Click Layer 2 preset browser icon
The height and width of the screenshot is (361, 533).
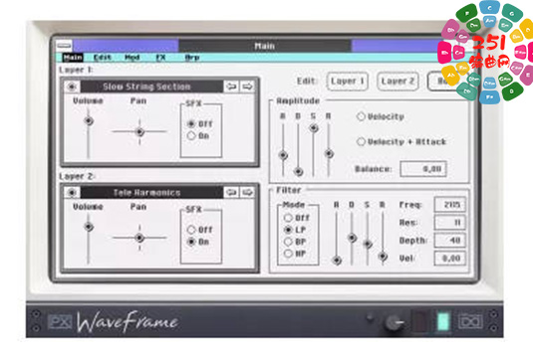pos(72,192)
